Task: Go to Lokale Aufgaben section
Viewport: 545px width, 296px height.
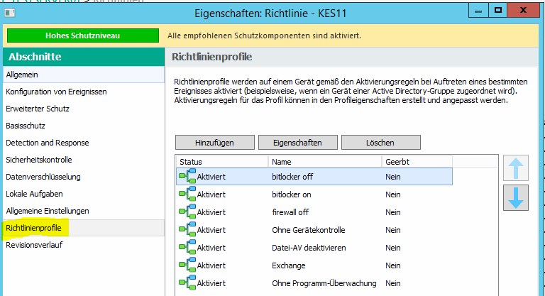Action: point(84,194)
